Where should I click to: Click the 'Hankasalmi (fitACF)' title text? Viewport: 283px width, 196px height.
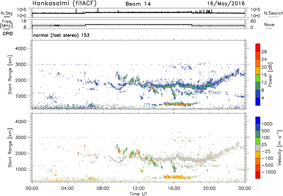click(64, 4)
